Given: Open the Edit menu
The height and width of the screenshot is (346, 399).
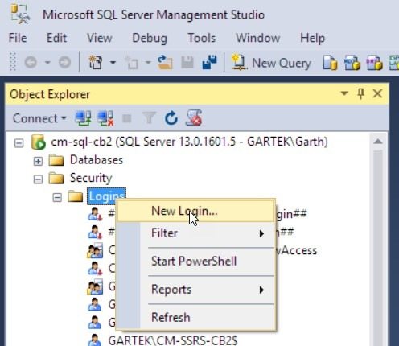Looking at the screenshot, I should [56, 38].
